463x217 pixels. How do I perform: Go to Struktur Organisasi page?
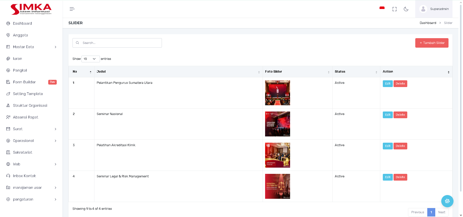coord(30,106)
